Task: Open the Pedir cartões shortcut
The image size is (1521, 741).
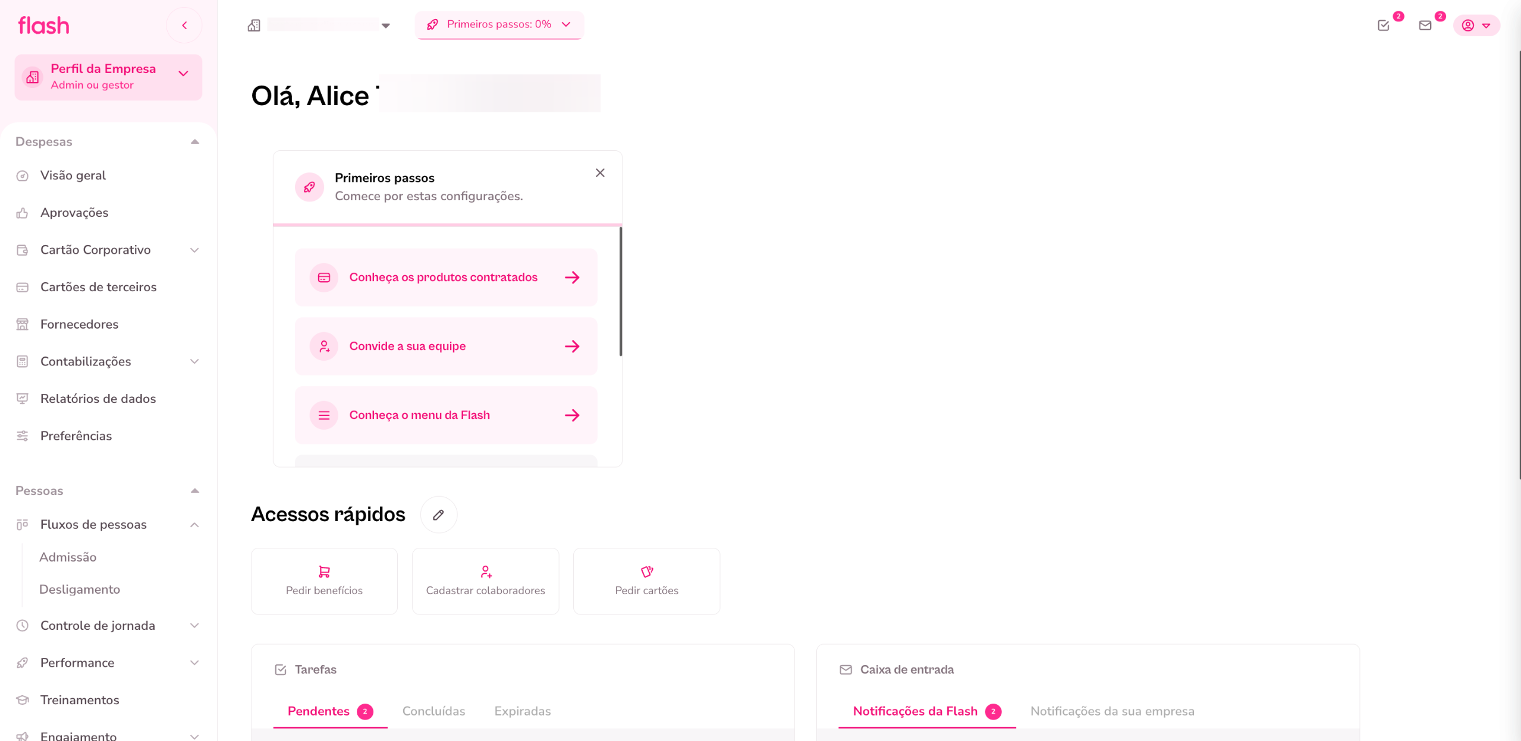Action: click(x=646, y=581)
